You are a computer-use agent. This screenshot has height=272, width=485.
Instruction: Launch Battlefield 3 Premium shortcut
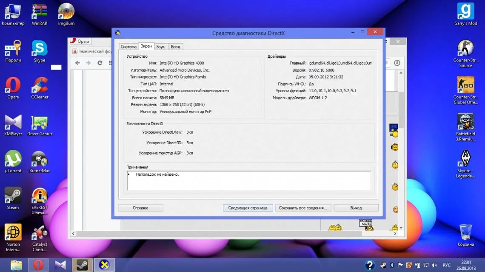465,127
